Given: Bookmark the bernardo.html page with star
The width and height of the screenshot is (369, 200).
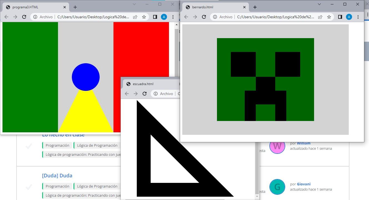Looking at the screenshot, I should click(x=329, y=17).
